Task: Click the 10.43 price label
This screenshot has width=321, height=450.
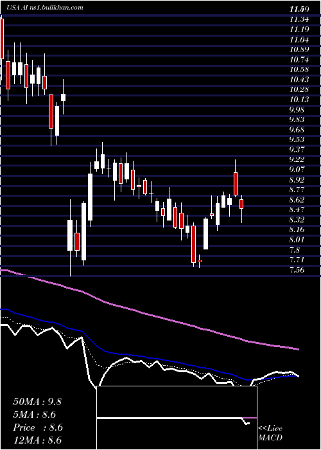Action: pyautogui.click(x=299, y=80)
